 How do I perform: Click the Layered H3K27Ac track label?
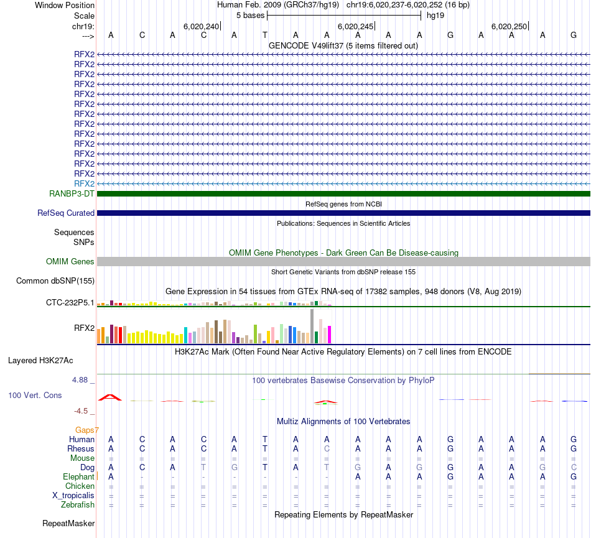pos(40,361)
